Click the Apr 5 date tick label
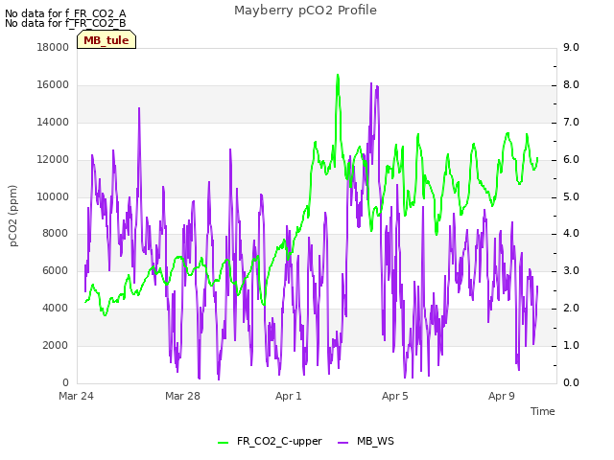This screenshot has width=614, height=460. click(395, 396)
